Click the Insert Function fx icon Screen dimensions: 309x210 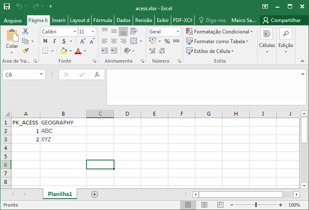[97, 75]
